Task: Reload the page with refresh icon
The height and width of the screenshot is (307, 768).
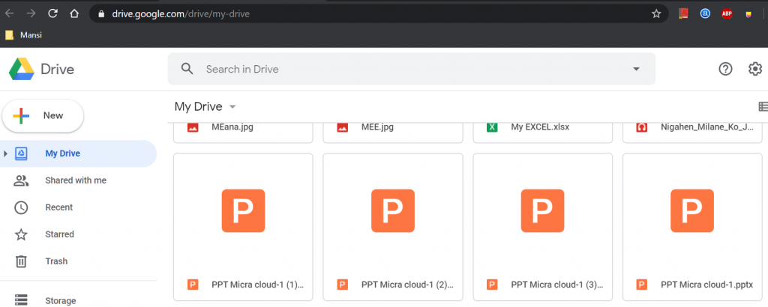Action: pyautogui.click(x=52, y=13)
